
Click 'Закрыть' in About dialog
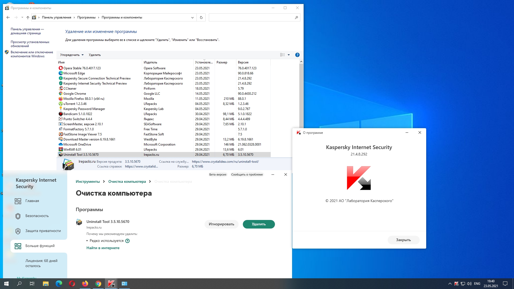[x=403, y=240]
